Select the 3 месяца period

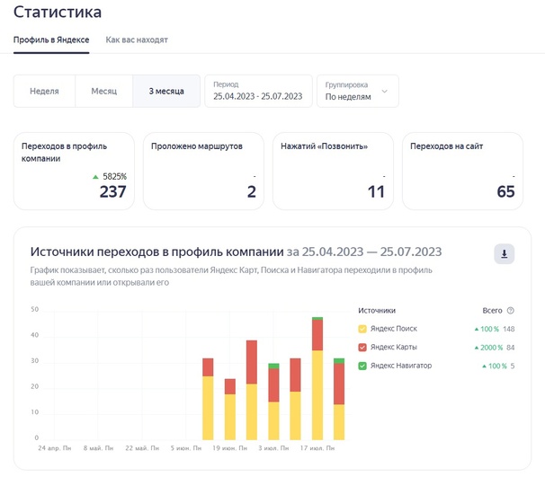click(x=166, y=91)
